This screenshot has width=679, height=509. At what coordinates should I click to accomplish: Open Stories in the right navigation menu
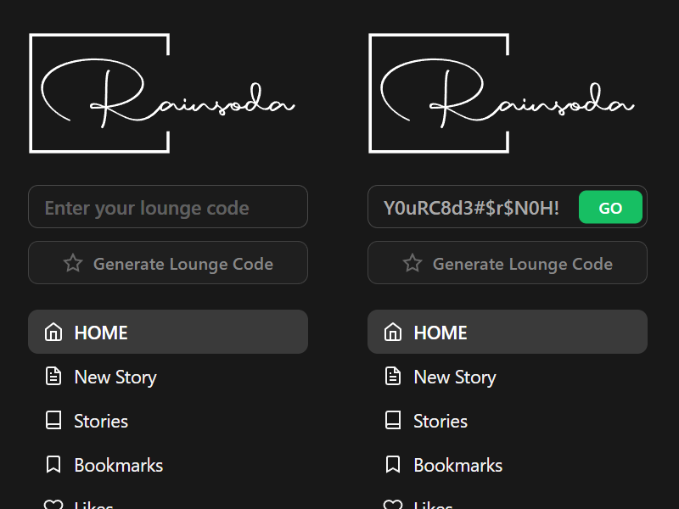pyautogui.click(x=440, y=421)
